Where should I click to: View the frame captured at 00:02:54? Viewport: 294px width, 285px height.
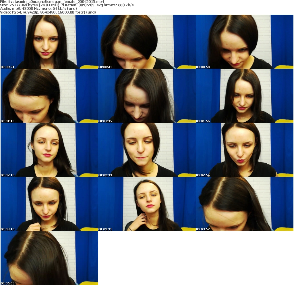click(x=245, y=150)
